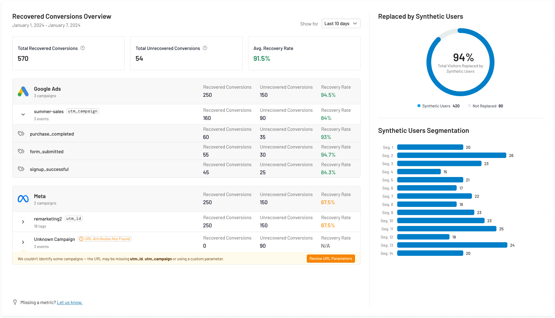Open the Last 10 days dropdown
The image size is (555, 318).
coord(341,23)
